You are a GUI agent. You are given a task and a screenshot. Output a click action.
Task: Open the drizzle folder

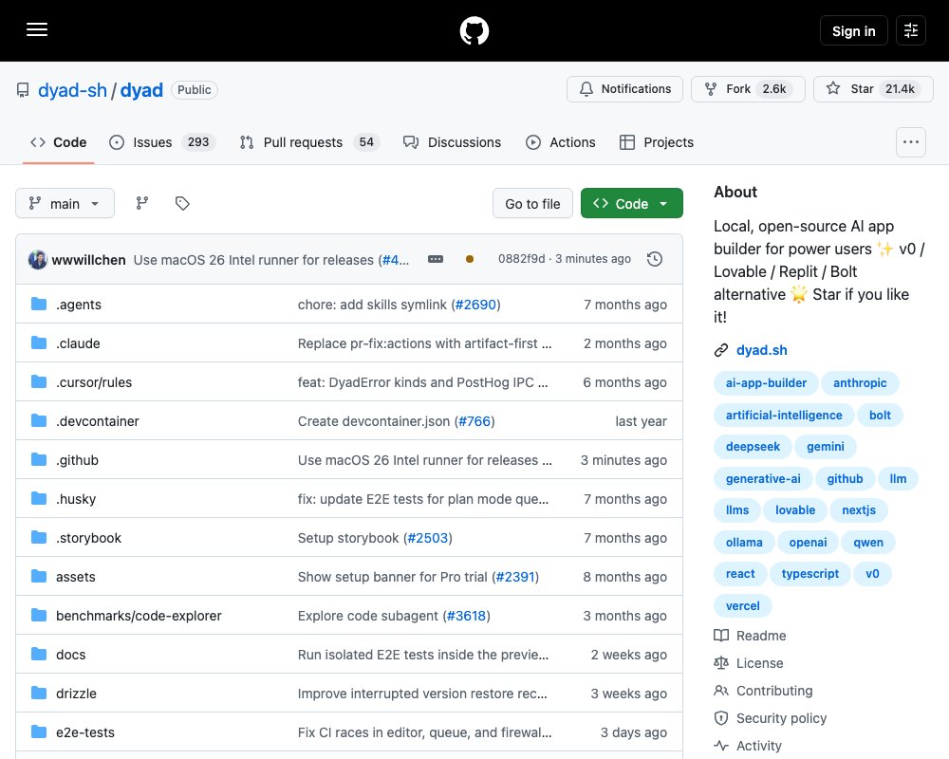[x=76, y=693]
